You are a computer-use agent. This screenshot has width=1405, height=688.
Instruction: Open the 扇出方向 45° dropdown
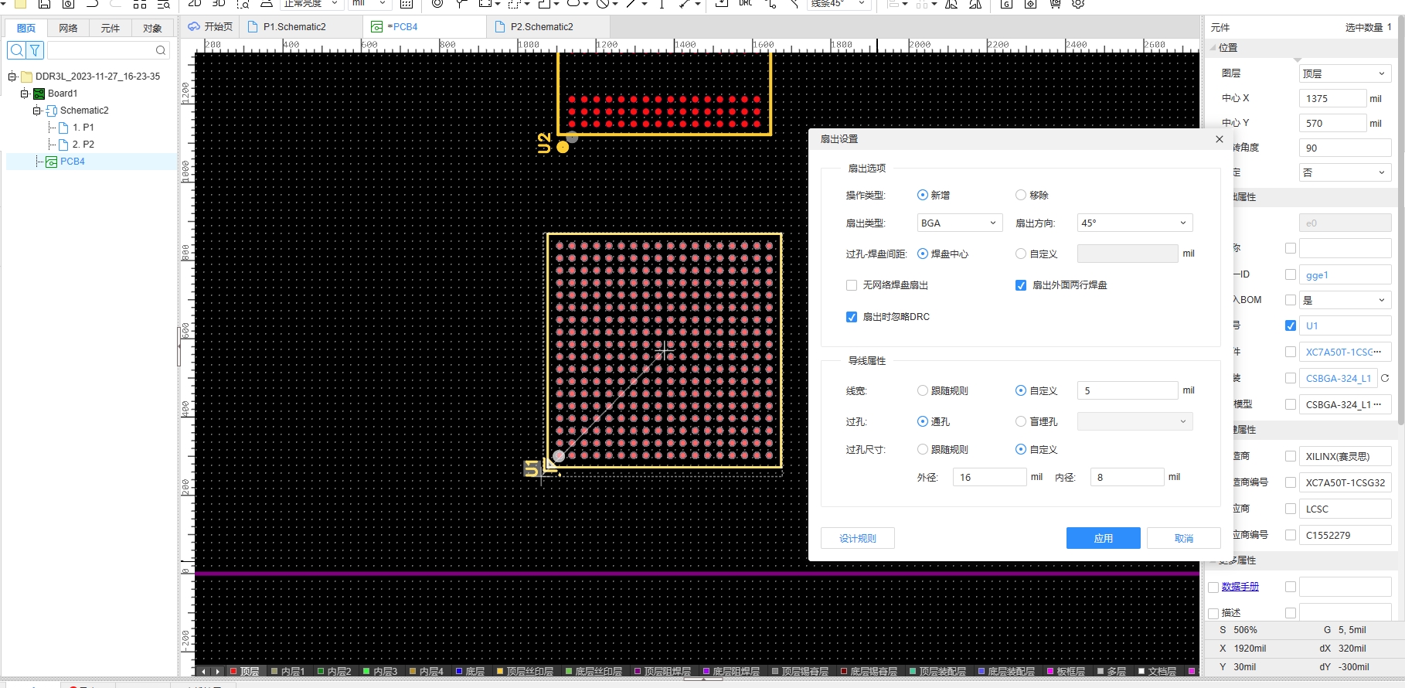coord(1134,223)
